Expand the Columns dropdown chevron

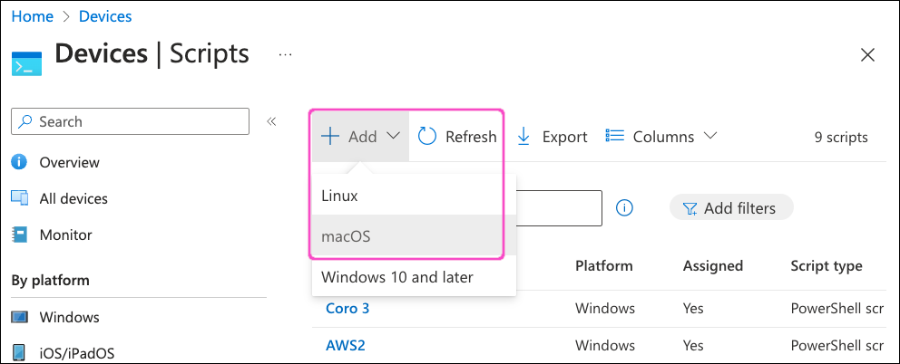pos(709,137)
